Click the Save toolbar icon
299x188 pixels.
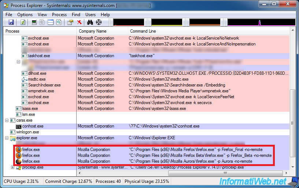coord(11,22)
